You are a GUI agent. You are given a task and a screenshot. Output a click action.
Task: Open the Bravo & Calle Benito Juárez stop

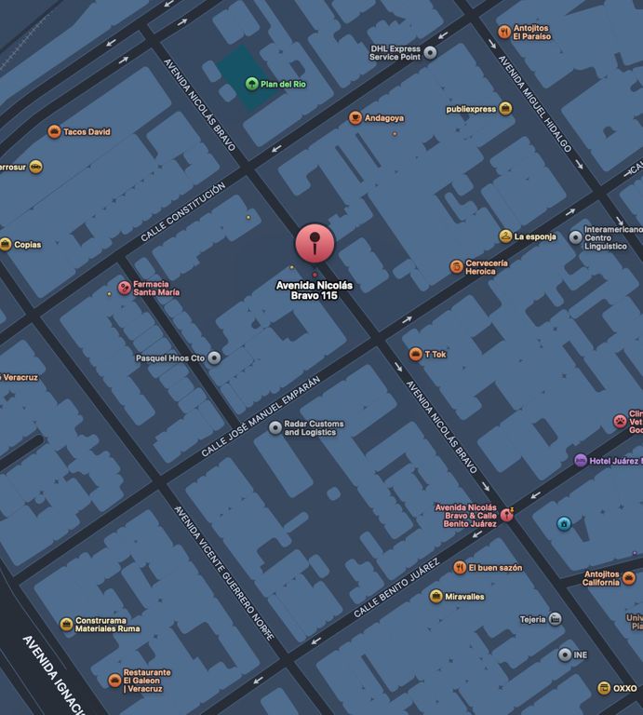(507, 515)
